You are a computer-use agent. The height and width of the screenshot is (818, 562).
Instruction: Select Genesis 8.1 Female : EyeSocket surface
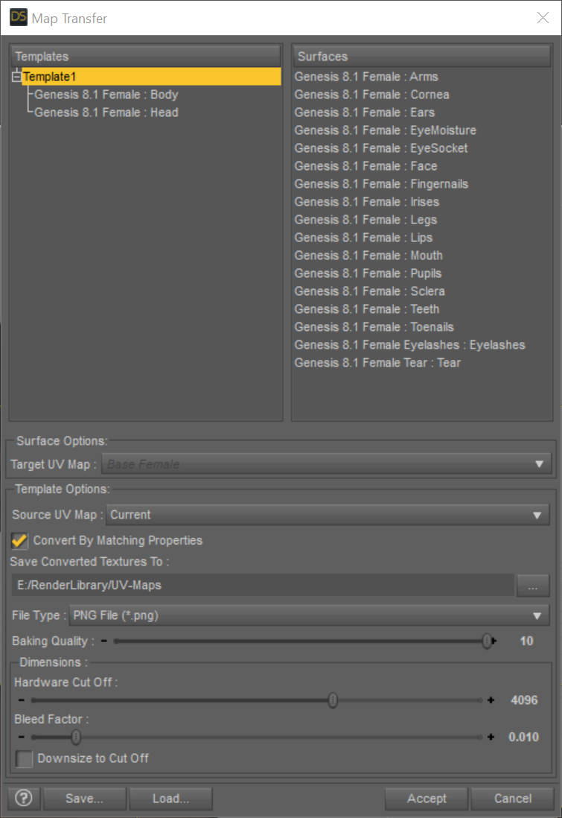(381, 148)
